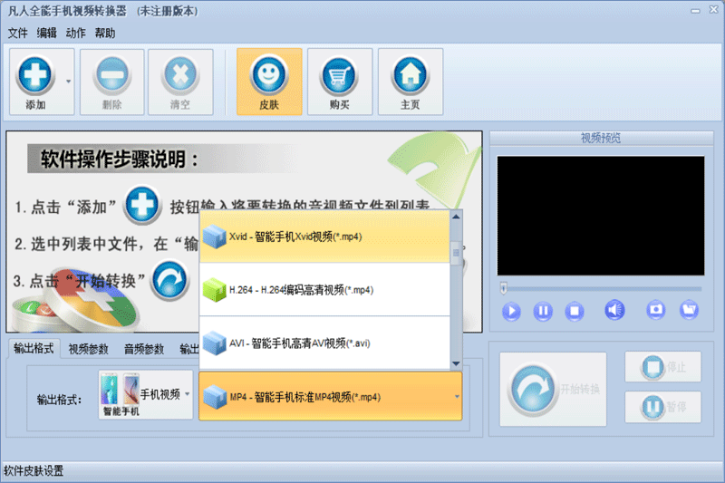
Task: Take a snapshot with camera icon
Action: click(x=655, y=310)
